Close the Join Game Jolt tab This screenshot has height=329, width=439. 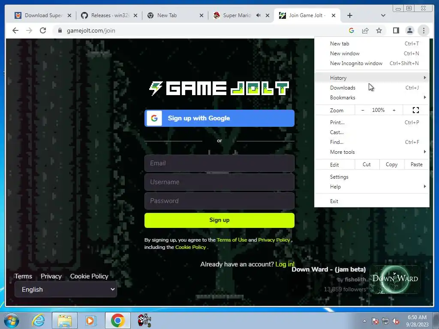(334, 15)
